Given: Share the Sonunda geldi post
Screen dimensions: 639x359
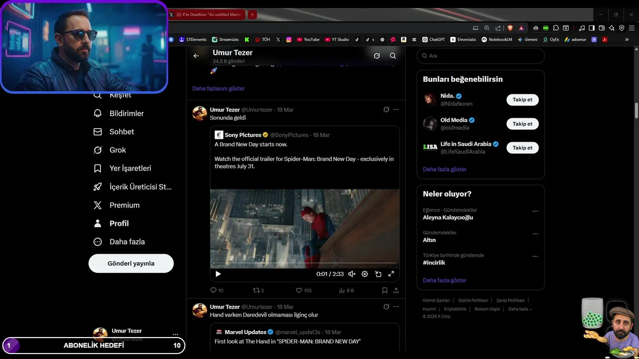Looking at the screenshot, I should 396,290.
